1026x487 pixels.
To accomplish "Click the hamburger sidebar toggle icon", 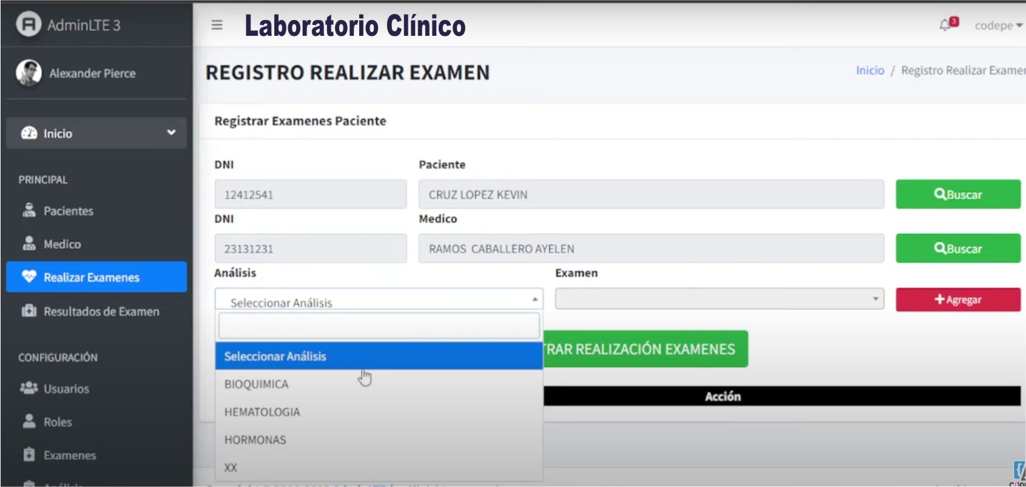I will (x=217, y=25).
